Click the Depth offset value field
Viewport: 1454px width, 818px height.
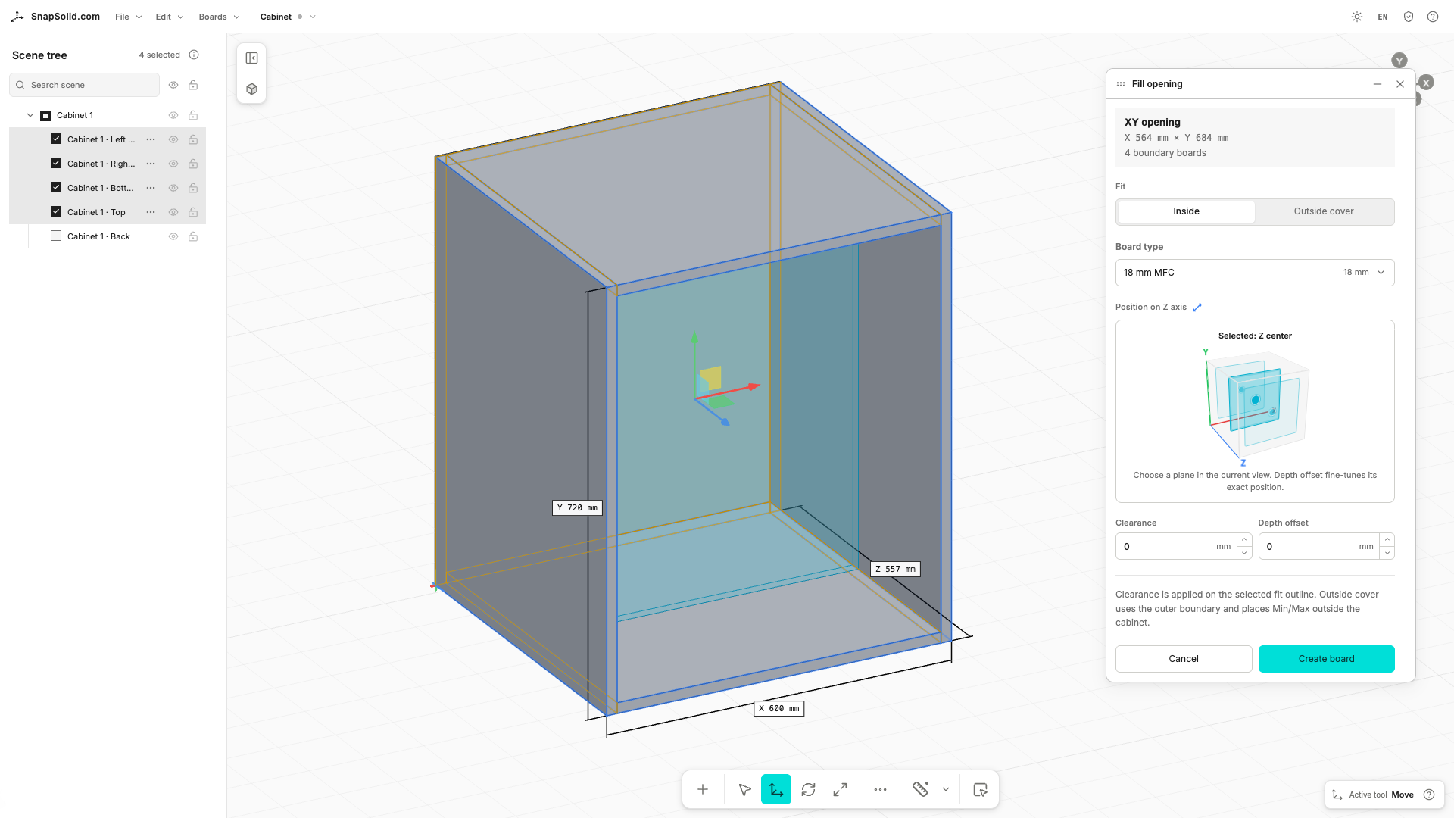pos(1318,546)
